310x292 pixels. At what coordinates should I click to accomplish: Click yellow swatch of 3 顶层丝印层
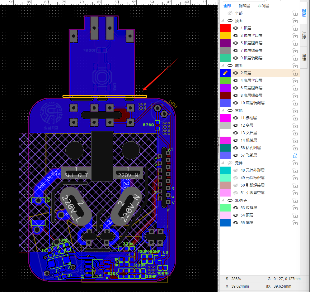click(x=225, y=36)
